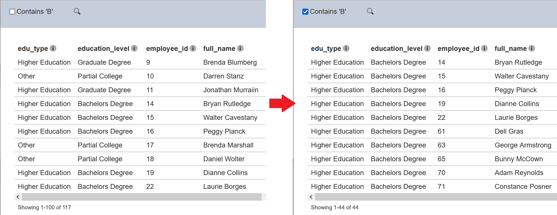
Task: Click employee_id '61' cell
Action: pyautogui.click(x=441, y=131)
